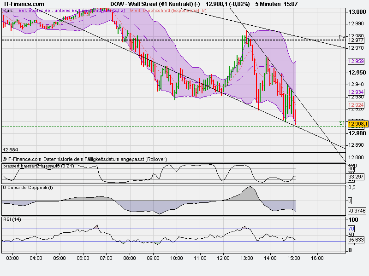The width and height of the screenshot is (369, 276).
Task: Select the Bol. oberes legend entry
Action: 31,11
